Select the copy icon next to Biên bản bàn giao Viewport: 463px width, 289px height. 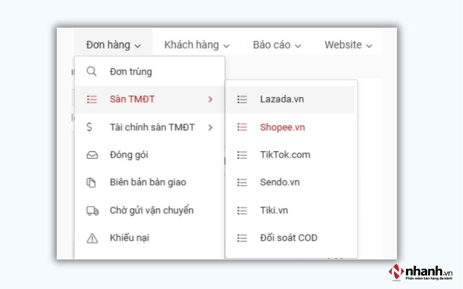click(x=92, y=182)
